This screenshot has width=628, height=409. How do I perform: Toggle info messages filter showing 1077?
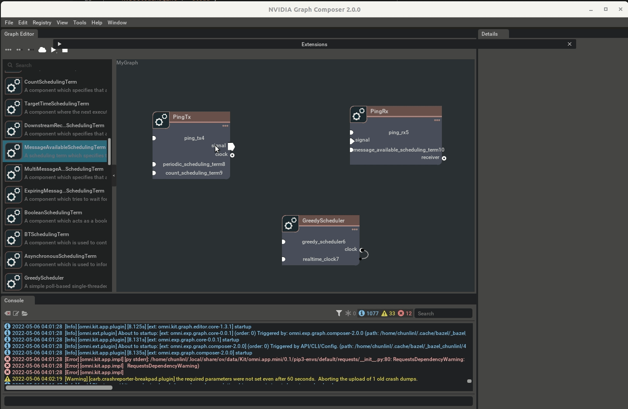[x=369, y=314]
